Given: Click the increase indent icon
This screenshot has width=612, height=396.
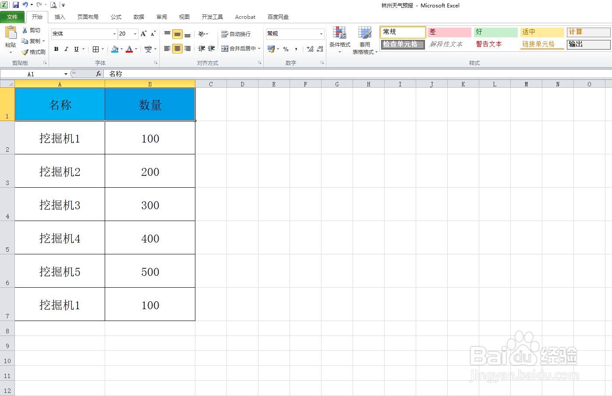Looking at the screenshot, I should point(212,49).
